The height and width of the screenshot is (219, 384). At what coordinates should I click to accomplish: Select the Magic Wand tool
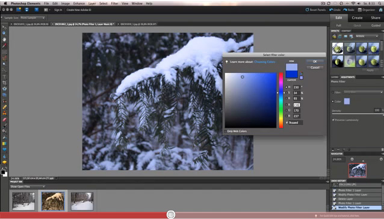(4, 64)
